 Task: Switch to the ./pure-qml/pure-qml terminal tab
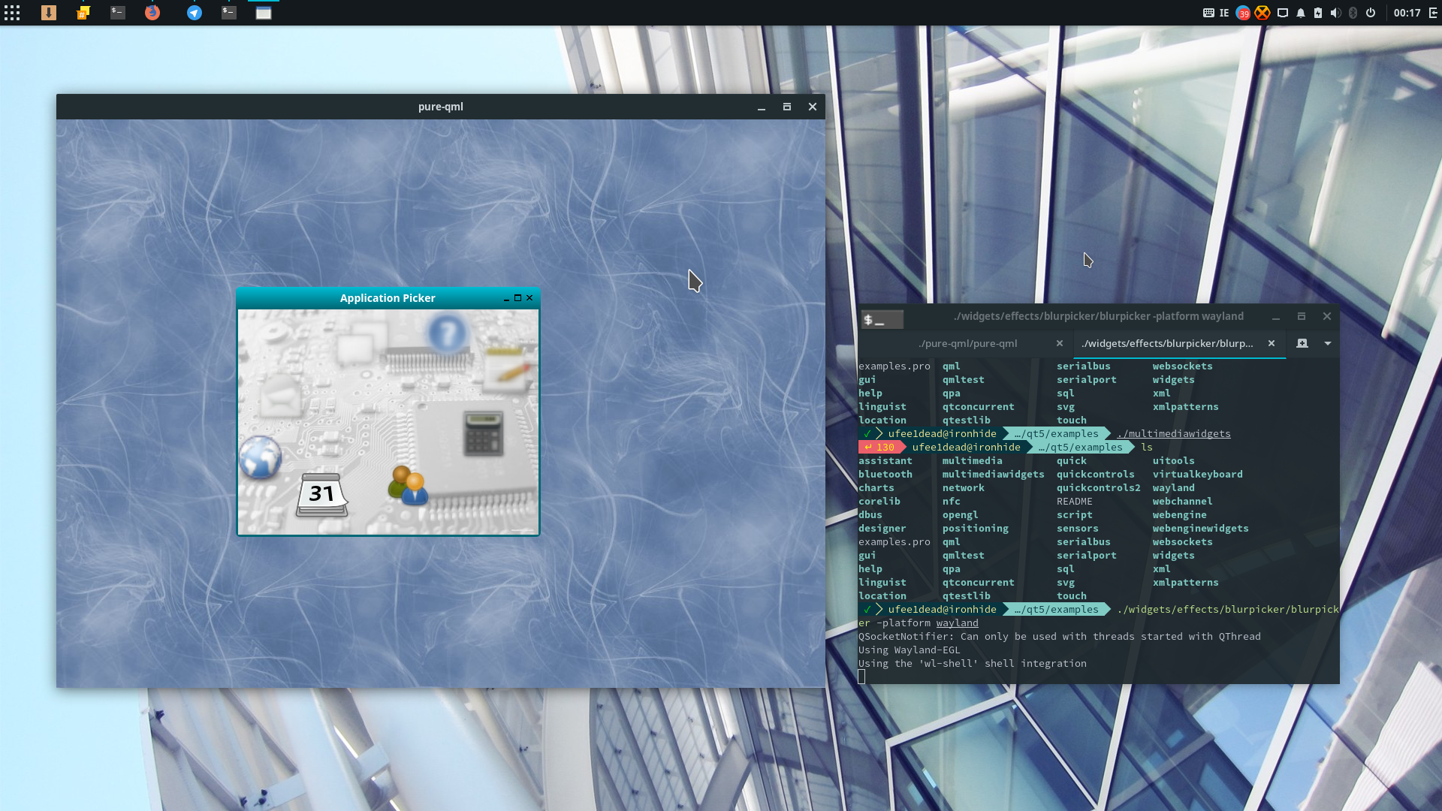point(967,343)
